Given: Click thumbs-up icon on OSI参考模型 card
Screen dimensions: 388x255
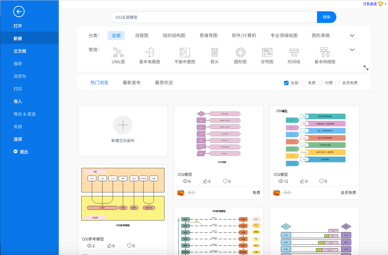Looking at the screenshot, I should [109, 246].
